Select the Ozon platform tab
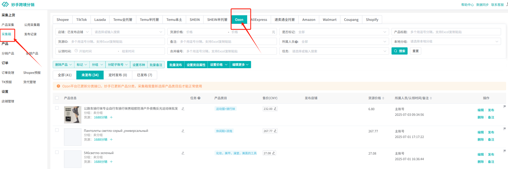The width and height of the screenshot is (508, 169). click(x=239, y=20)
